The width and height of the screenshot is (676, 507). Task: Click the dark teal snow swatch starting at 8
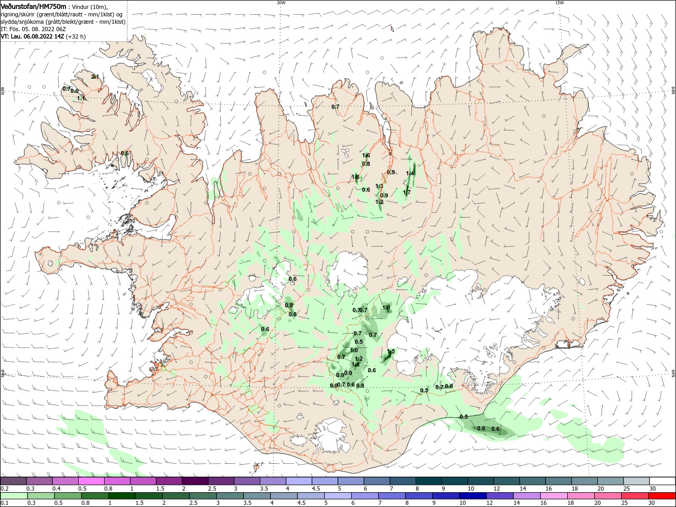430,481
